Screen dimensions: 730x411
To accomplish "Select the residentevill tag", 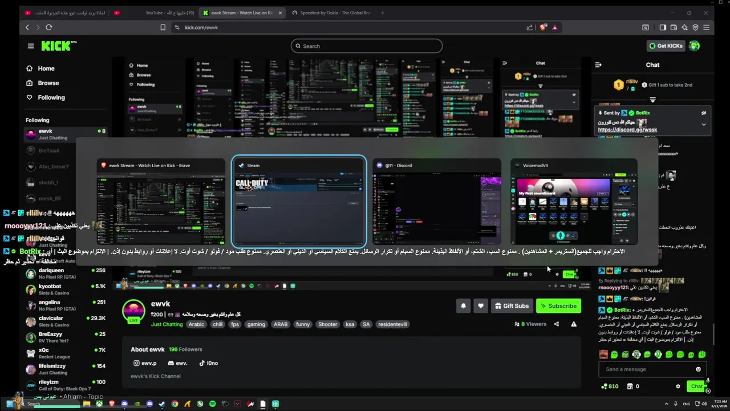I will click(x=392, y=324).
